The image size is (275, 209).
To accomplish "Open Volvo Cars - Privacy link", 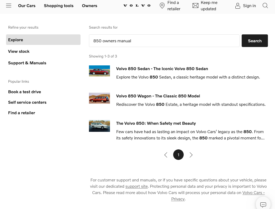I will [x=218, y=196].
